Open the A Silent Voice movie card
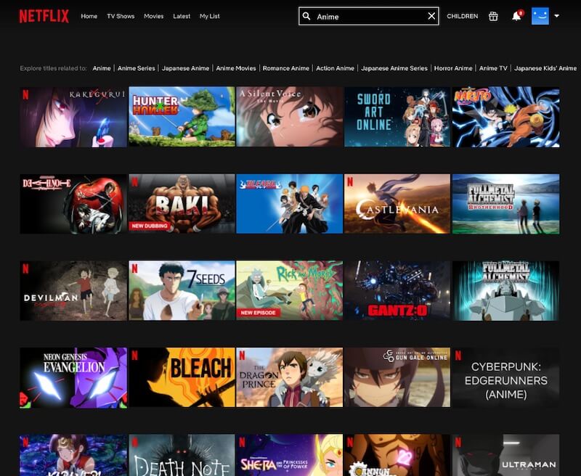The height and width of the screenshot is (476, 581). 289,117
